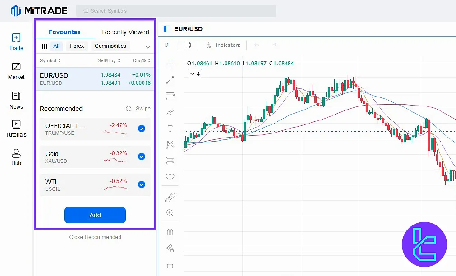
Task: Uncheck the WTI USOIL recommendation
Action: pyautogui.click(x=142, y=184)
